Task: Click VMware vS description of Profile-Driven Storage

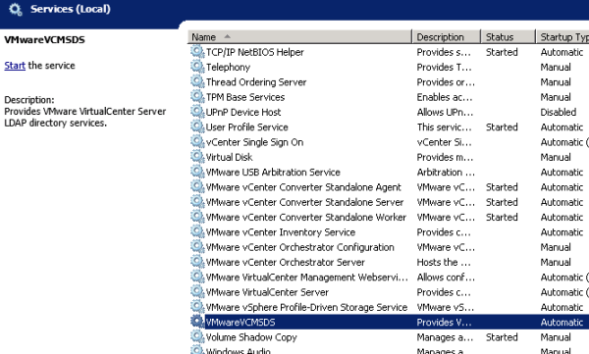Action: [445, 308]
